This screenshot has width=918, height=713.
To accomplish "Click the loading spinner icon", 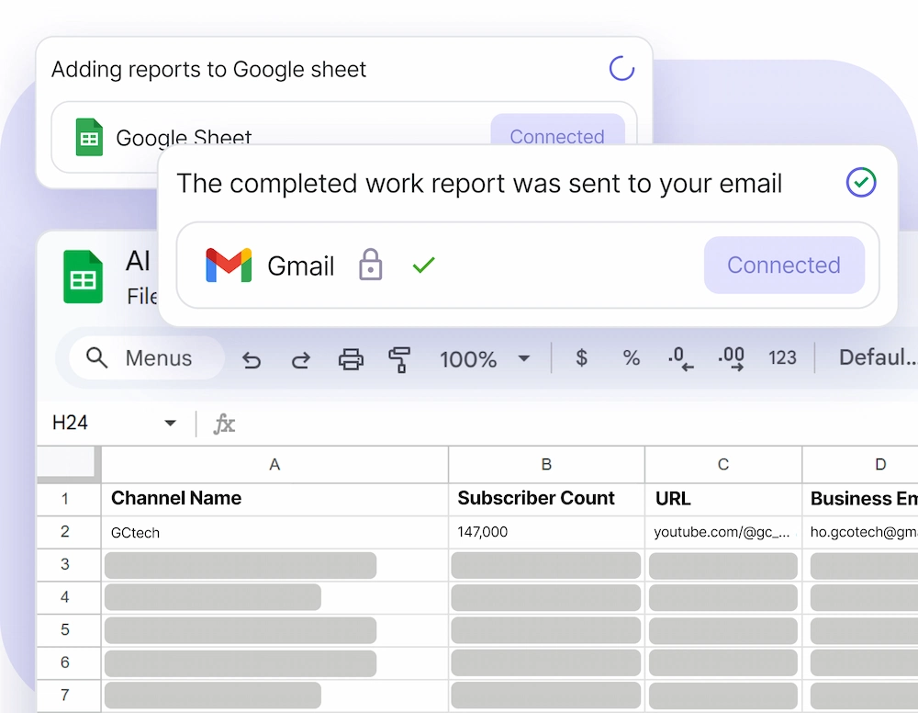I will pyautogui.click(x=621, y=69).
